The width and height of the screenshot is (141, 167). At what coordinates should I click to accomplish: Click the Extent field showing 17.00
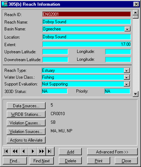(x=86, y=44)
